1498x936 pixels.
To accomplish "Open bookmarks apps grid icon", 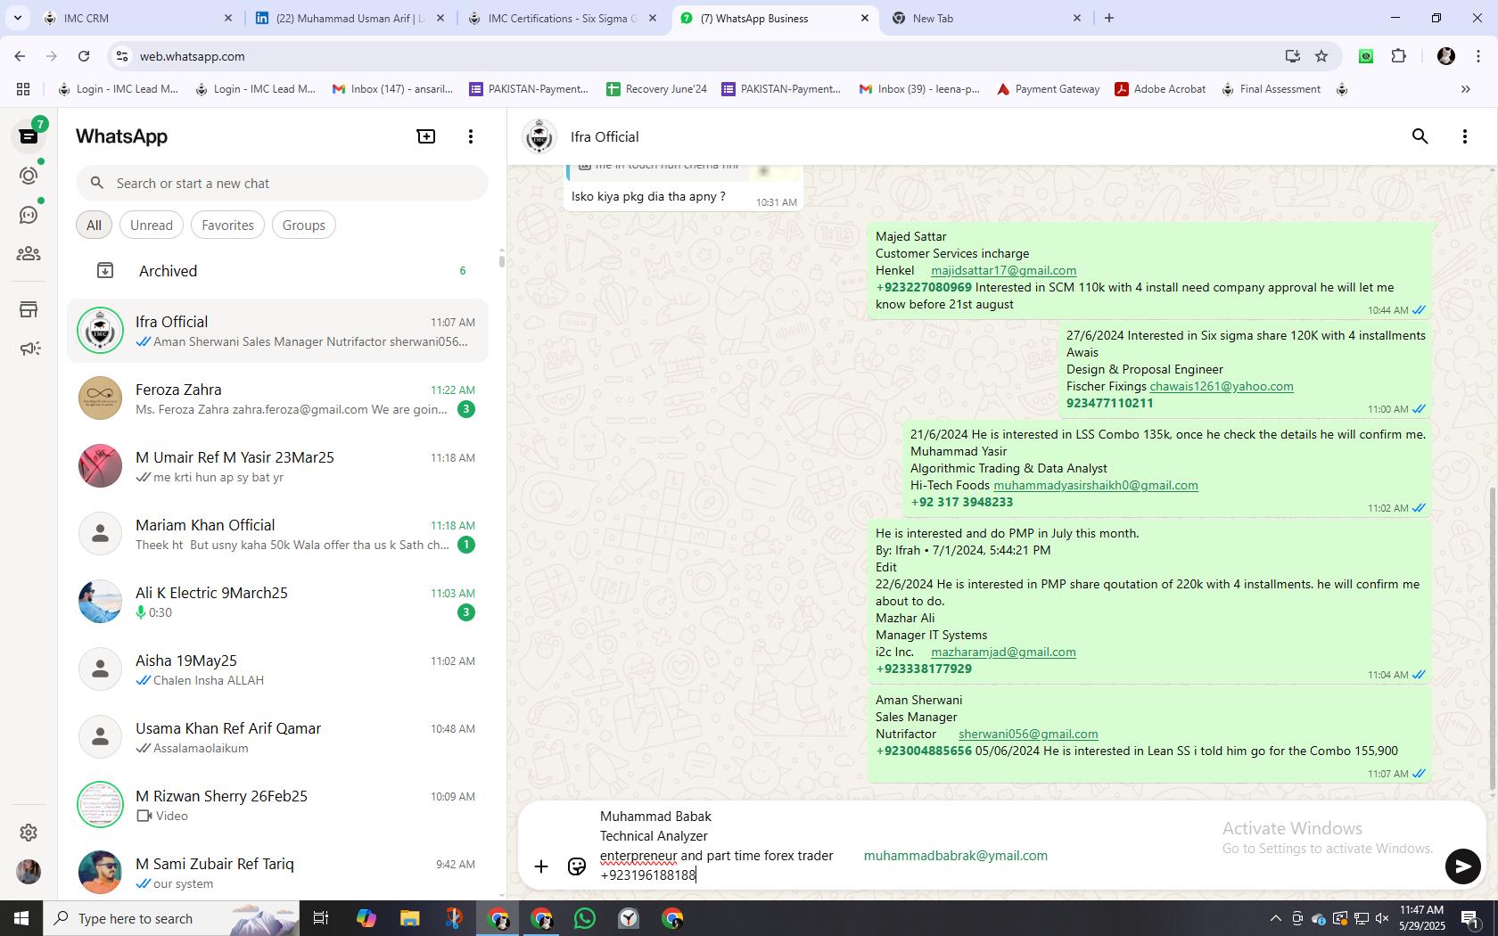I will pos(23,89).
